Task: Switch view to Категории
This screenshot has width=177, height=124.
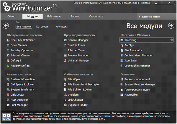Action: [x=43, y=27]
